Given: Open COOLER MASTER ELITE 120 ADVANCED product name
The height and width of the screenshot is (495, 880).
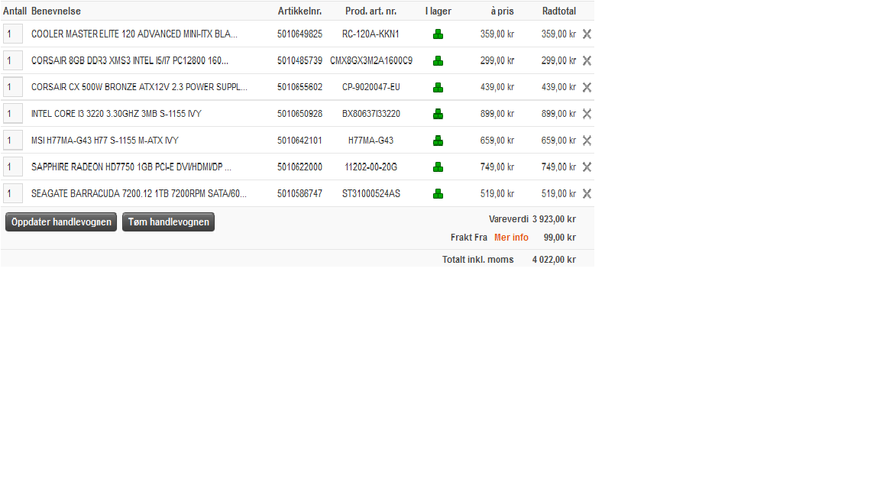Looking at the screenshot, I should pos(134,34).
